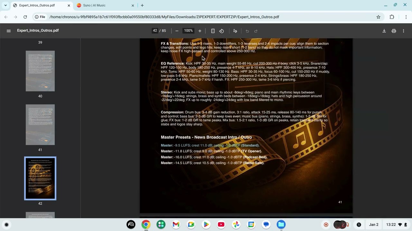Image resolution: width=412 pixels, height=231 pixels.
Task: Bookmark this page with the star icon
Action: [x=379, y=17]
